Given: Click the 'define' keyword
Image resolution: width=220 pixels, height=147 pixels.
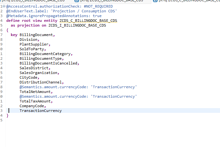Looking at the screenshot, I should [x=13, y=21].
